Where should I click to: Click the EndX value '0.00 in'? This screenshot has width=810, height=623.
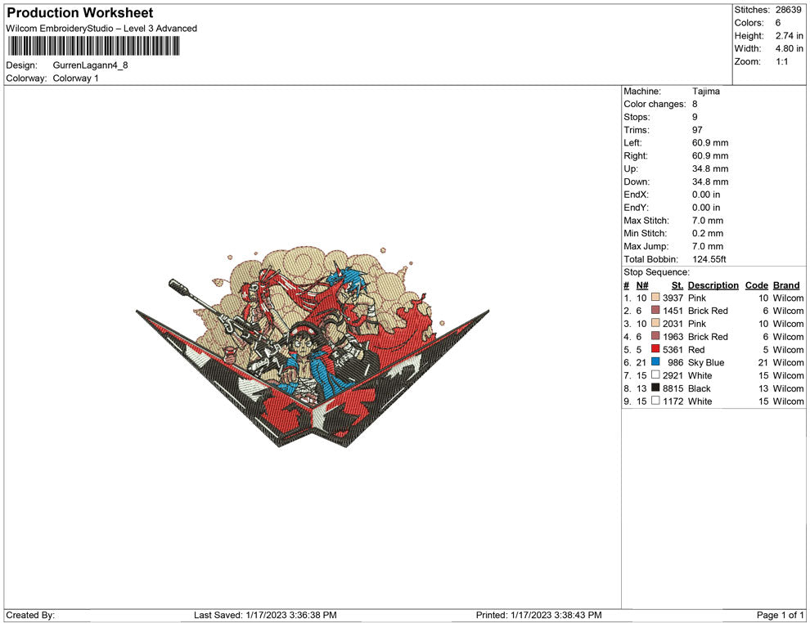click(706, 194)
